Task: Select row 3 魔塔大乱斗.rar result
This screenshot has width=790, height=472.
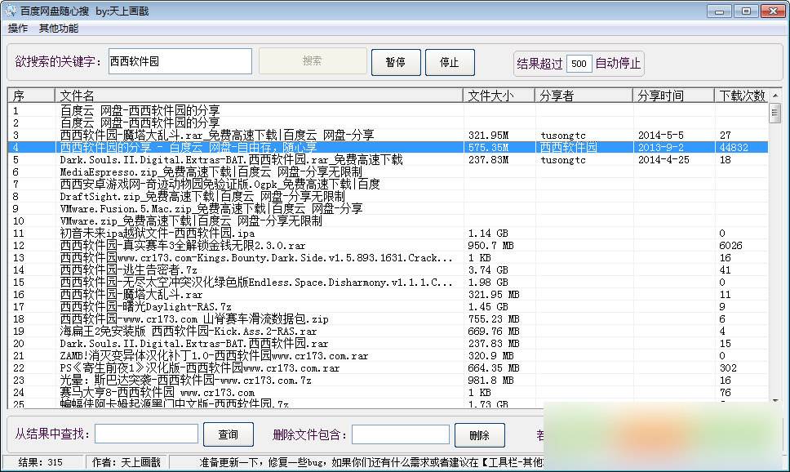Action: pos(216,135)
